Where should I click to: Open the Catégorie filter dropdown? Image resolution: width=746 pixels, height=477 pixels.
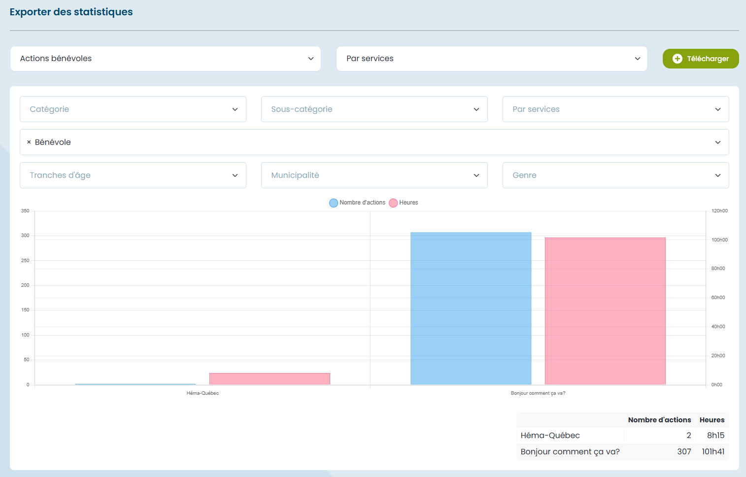click(x=133, y=109)
